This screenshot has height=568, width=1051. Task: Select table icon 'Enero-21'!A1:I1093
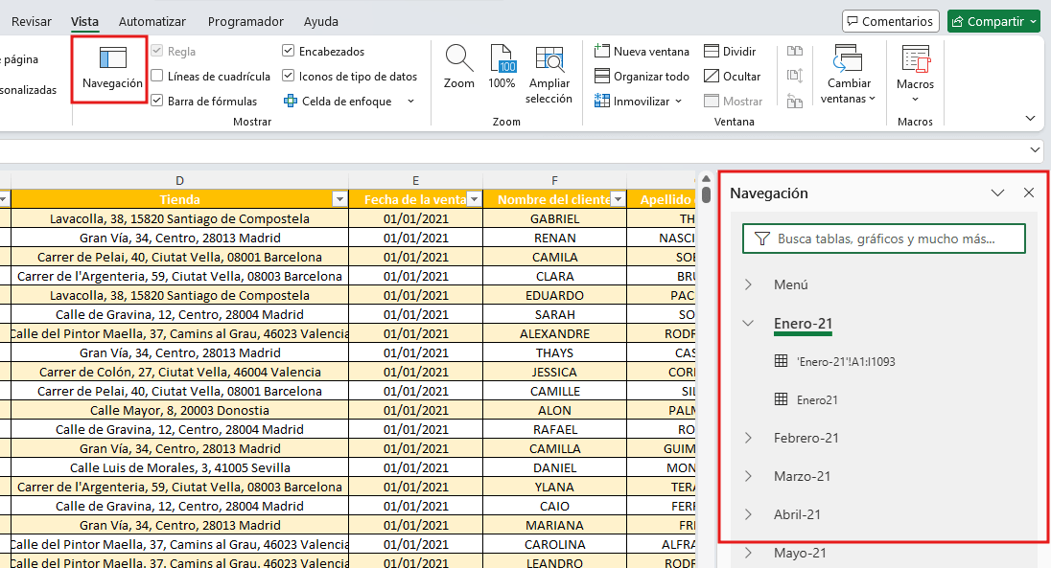pos(781,361)
